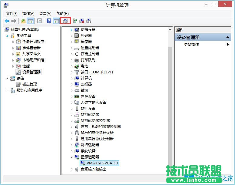Expand the 监视器 category
Viewport: 235px width, 185px height.
(x=71, y=85)
